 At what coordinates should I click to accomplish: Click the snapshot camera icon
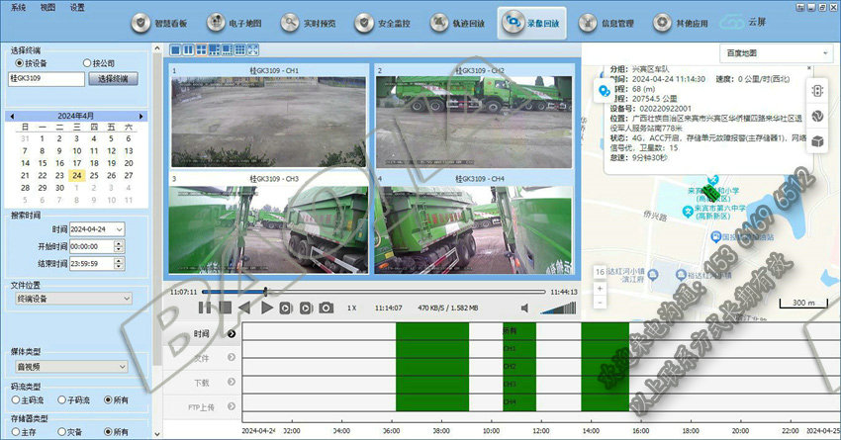coord(326,308)
